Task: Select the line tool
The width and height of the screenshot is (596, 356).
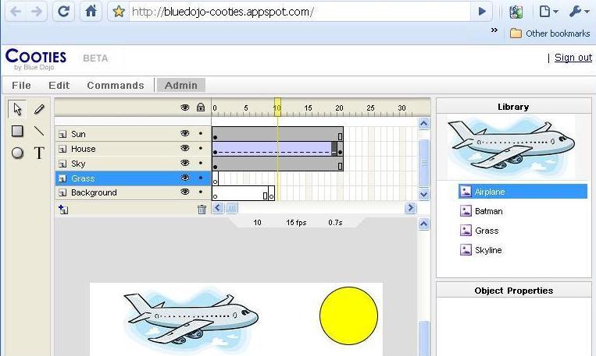Action: tap(39, 131)
